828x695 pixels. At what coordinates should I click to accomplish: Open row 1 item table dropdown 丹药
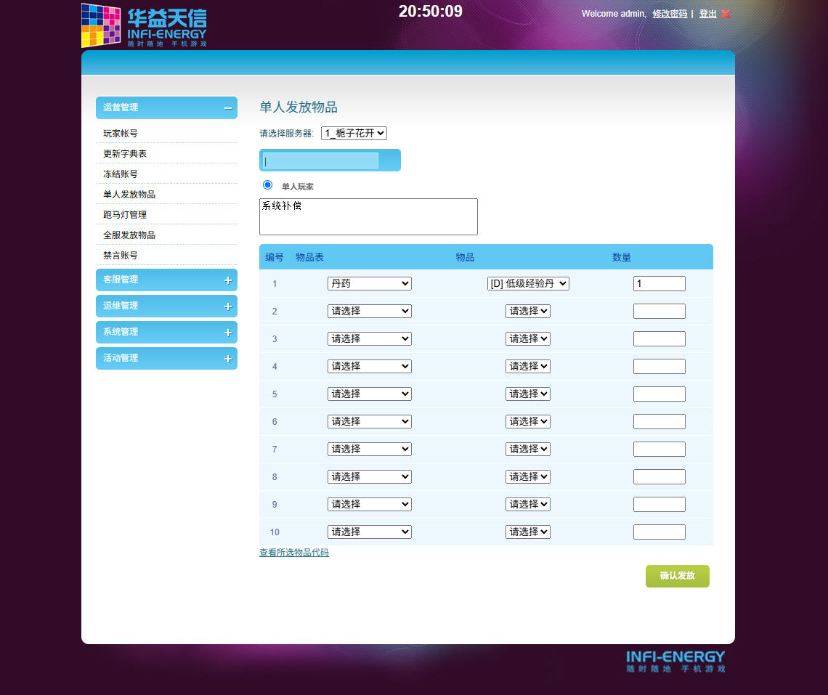tap(370, 284)
